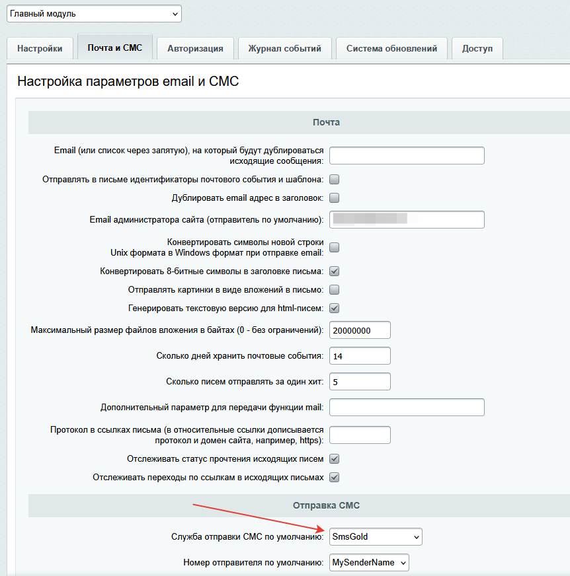Switch to the Доступ tab

[x=477, y=48]
